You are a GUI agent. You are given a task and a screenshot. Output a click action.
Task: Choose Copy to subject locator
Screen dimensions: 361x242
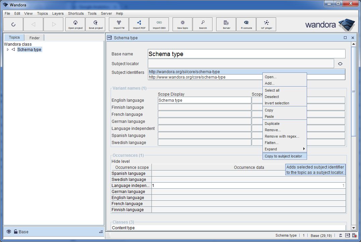tap(283, 156)
